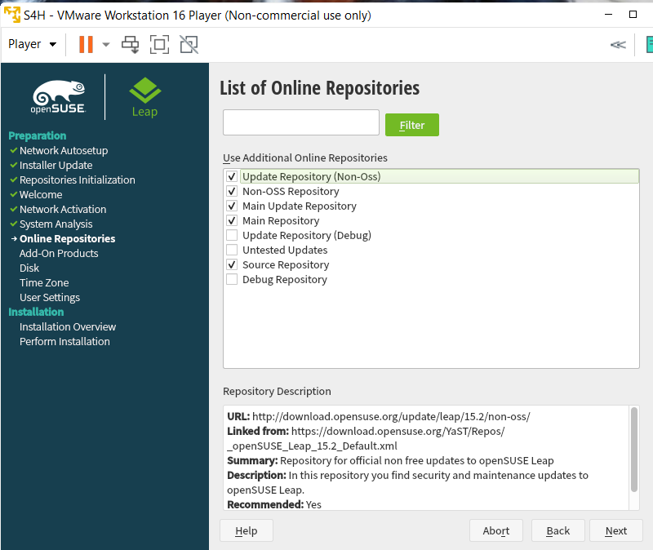Click the Use Additional Online Repositories label
The width and height of the screenshot is (653, 550).
[304, 157]
